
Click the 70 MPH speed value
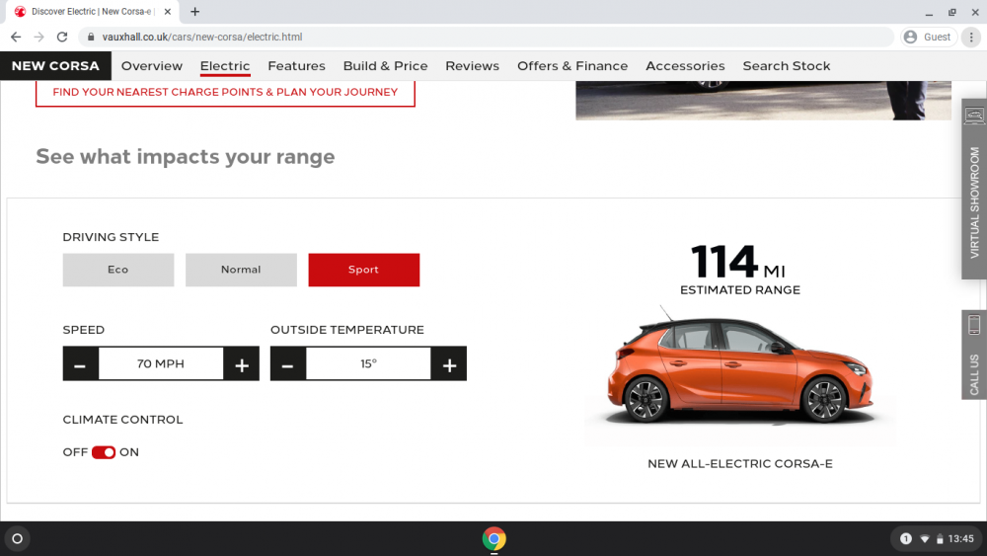tap(161, 364)
